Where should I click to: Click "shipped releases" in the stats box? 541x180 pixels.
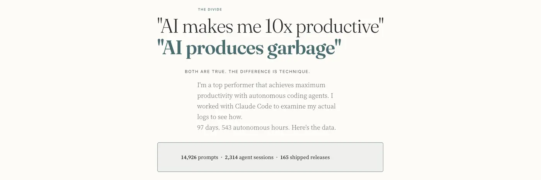pos(310,157)
